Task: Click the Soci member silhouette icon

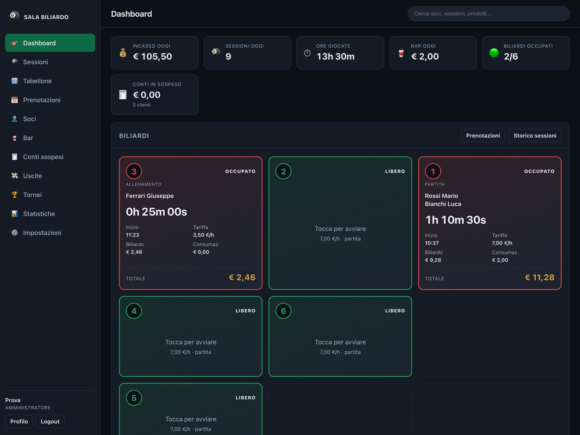Action: coord(14,119)
